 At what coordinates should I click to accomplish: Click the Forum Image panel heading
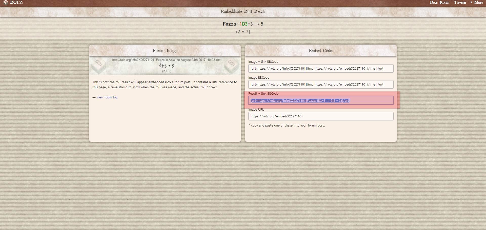coord(165,51)
